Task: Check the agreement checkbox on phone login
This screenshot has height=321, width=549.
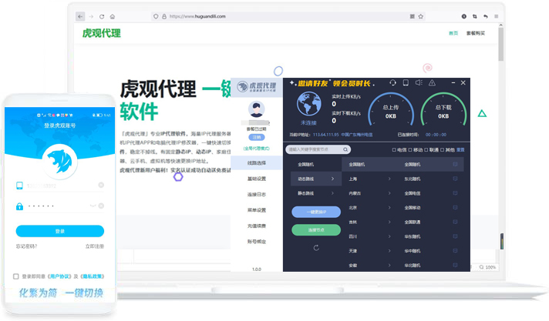Action: (15, 276)
